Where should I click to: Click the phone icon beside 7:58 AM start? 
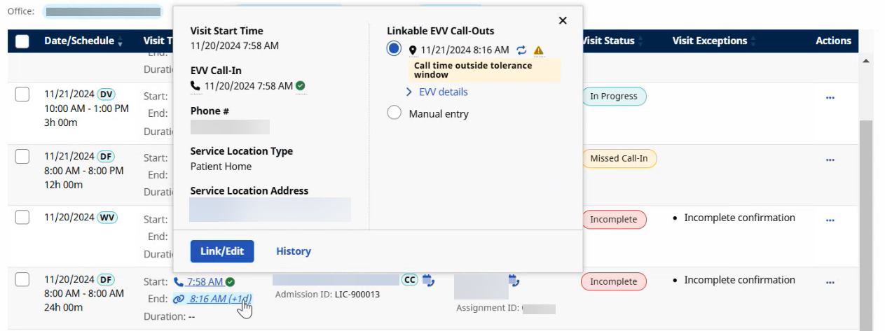coord(179,282)
